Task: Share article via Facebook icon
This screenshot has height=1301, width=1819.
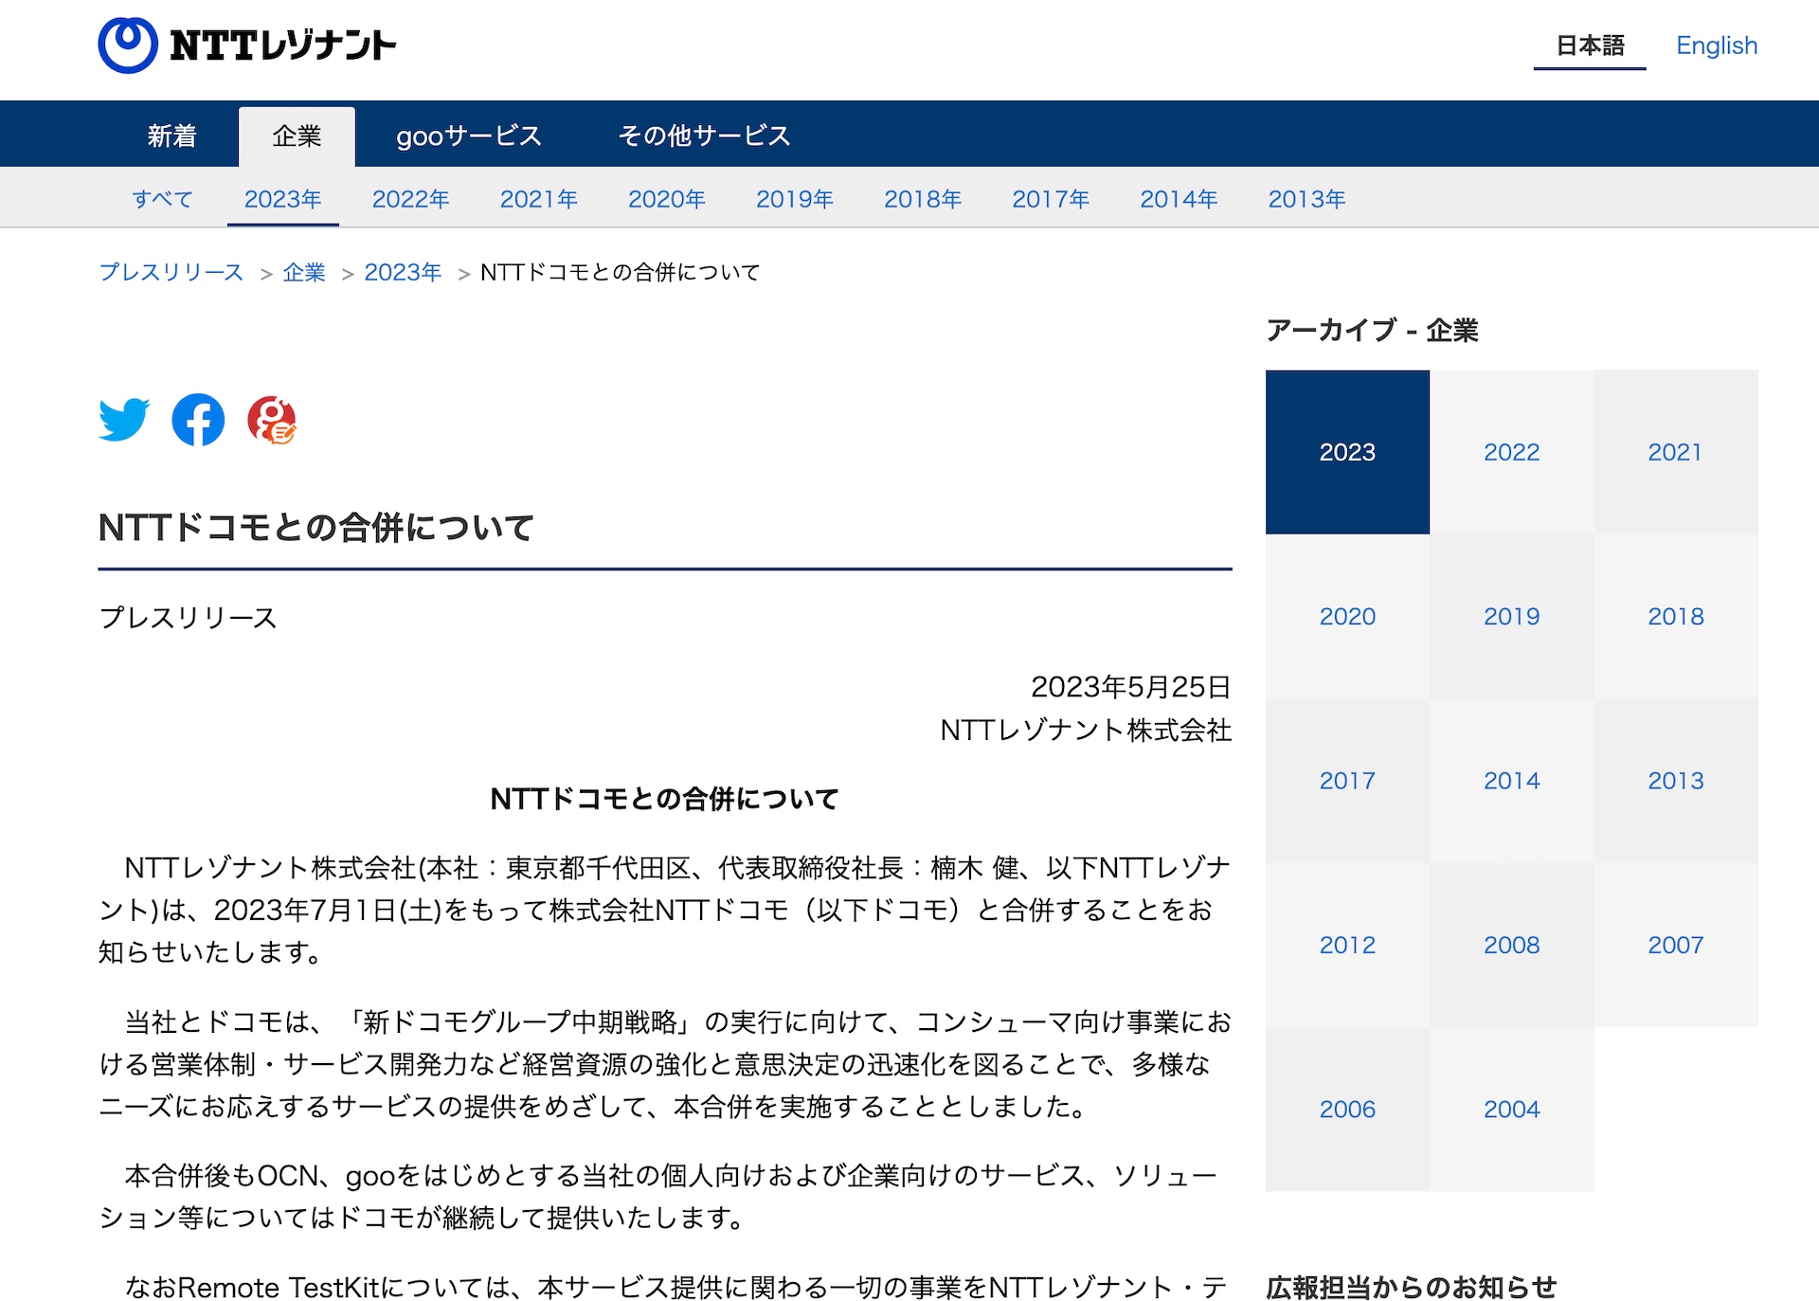Action: pyautogui.click(x=198, y=419)
